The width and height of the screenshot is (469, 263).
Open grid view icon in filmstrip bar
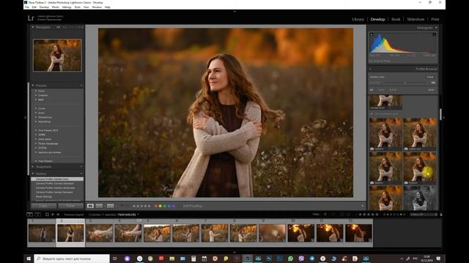click(x=47, y=214)
